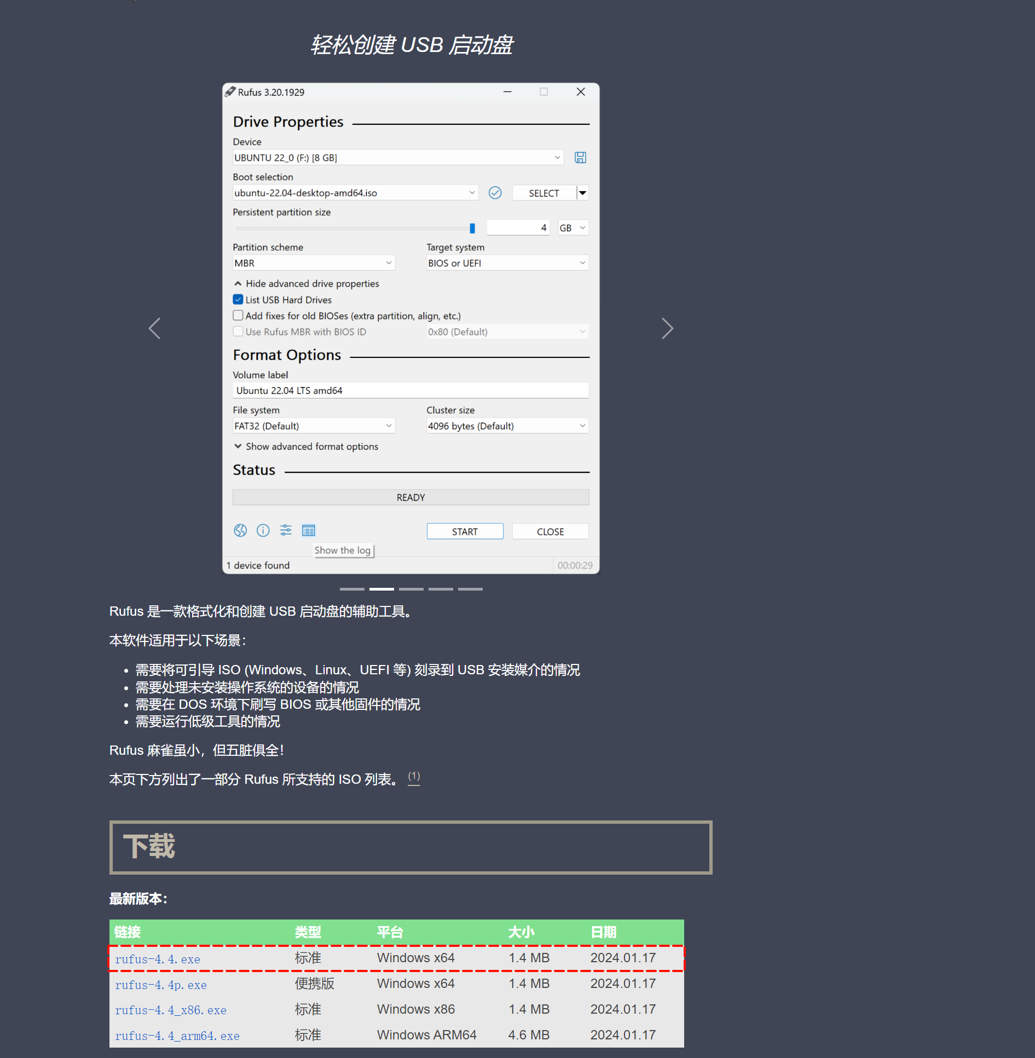The image size is (1035, 1058).
Task: Select the second active carousel indicator
Action: click(381, 589)
